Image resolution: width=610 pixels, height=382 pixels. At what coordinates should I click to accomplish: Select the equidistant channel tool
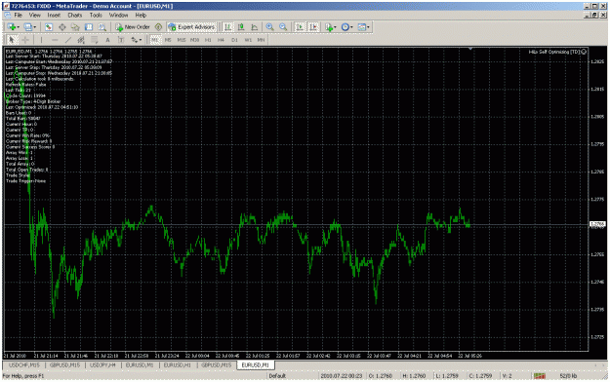pos(81,40)
